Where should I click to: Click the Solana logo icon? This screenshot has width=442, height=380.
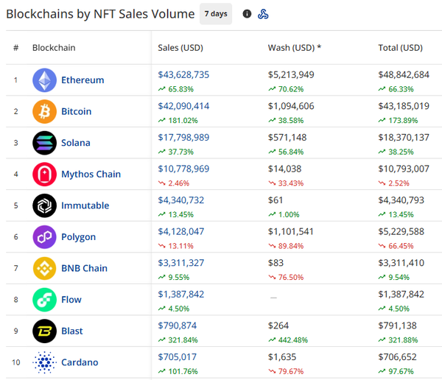tap(44, 143)
